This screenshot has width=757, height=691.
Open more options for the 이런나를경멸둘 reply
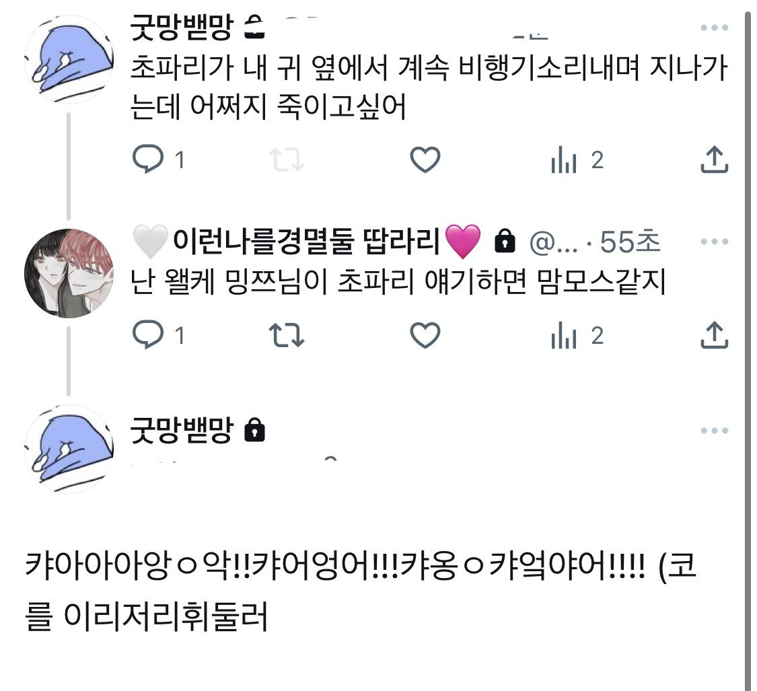(x=714, y=242)
